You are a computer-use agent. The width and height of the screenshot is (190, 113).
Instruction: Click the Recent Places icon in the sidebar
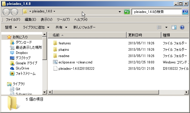[12, 48]
